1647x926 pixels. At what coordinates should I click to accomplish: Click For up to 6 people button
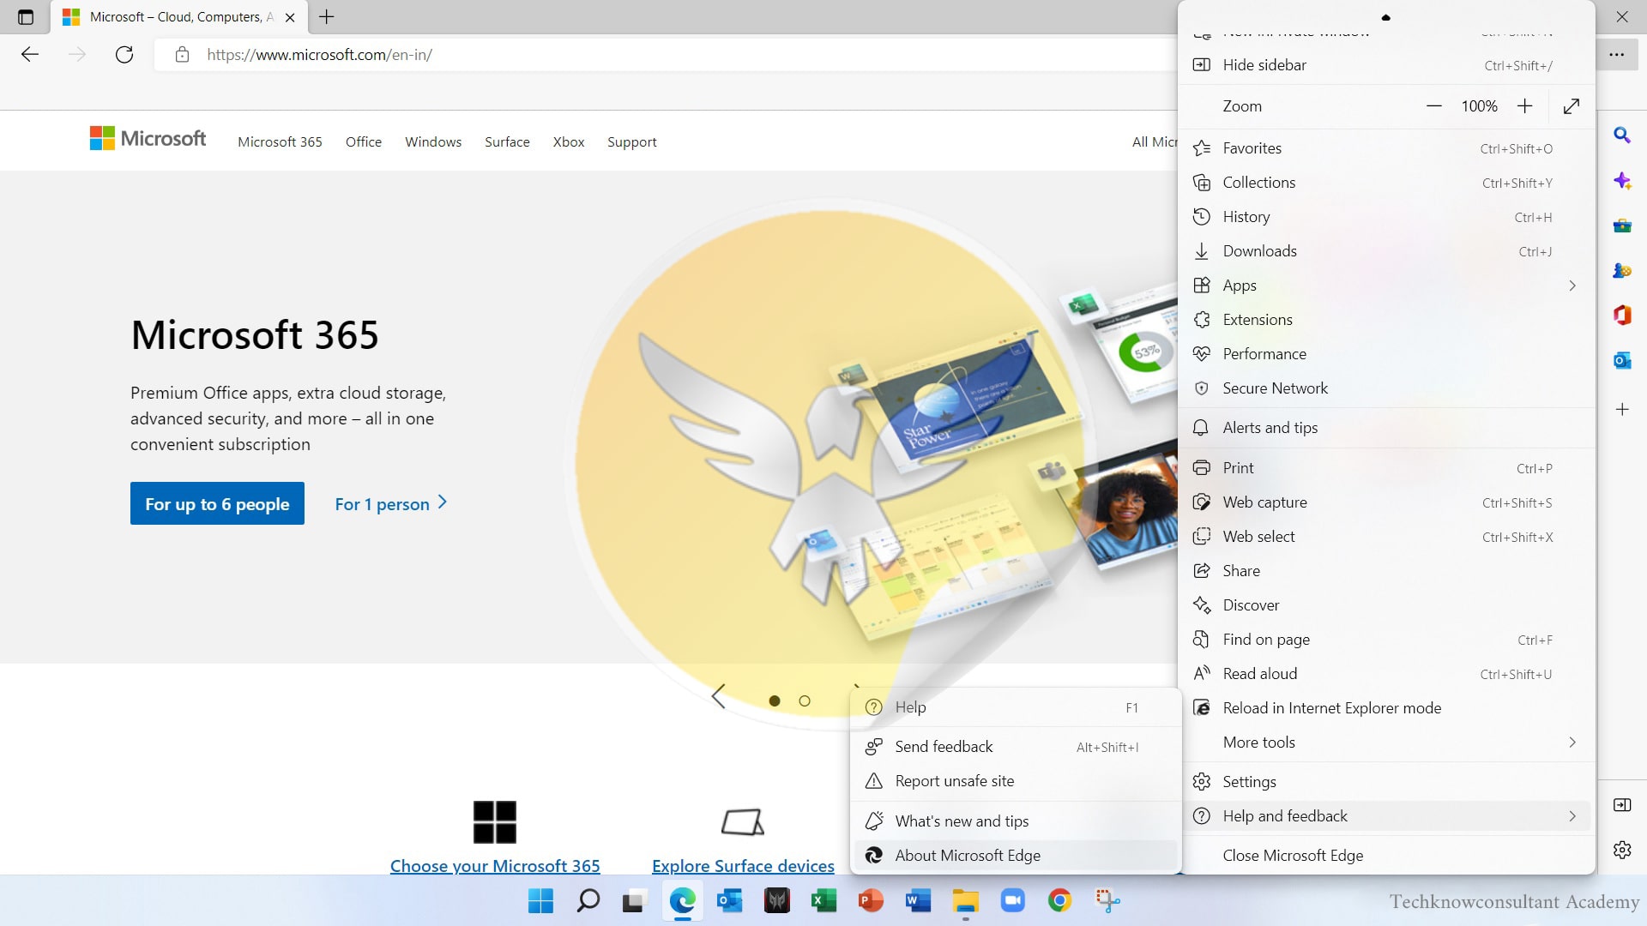pyautogui.click(x=217, y=504)
